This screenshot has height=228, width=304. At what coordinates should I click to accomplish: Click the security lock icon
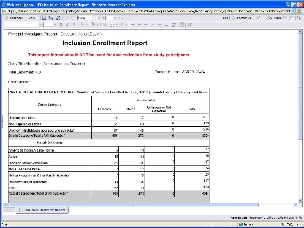pos(299,11)
